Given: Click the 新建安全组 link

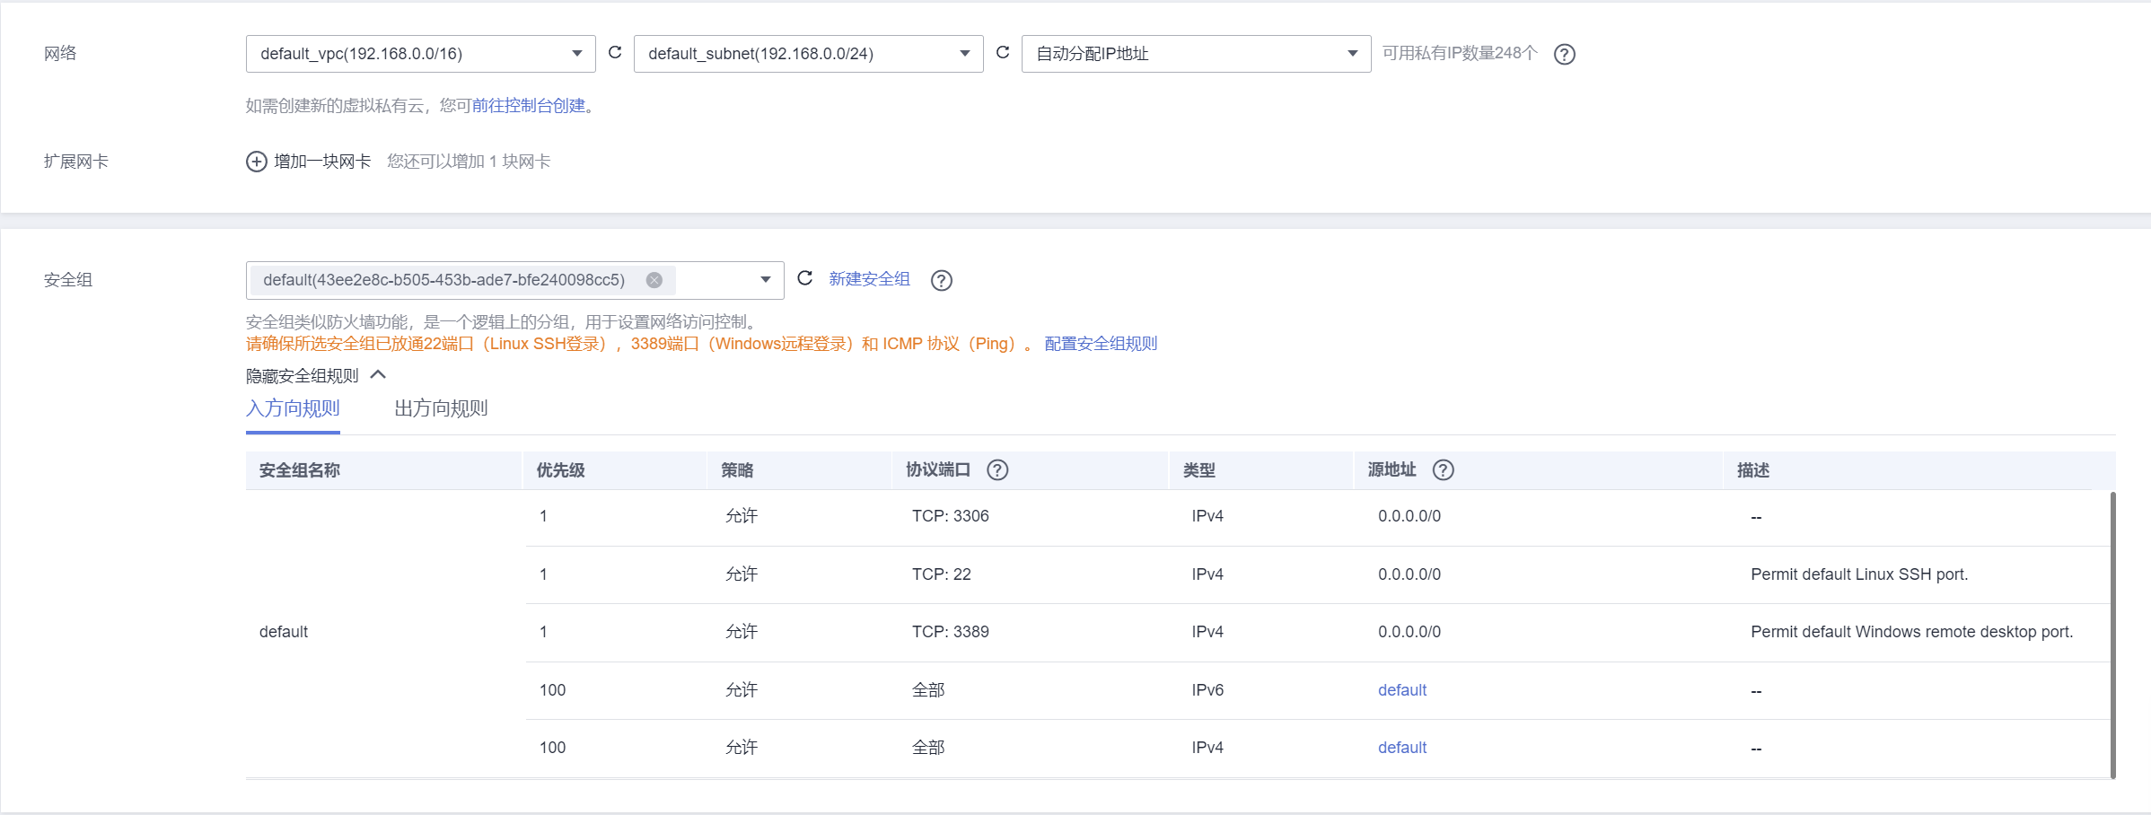Looking at the screenshot, I should pos(869,279).
